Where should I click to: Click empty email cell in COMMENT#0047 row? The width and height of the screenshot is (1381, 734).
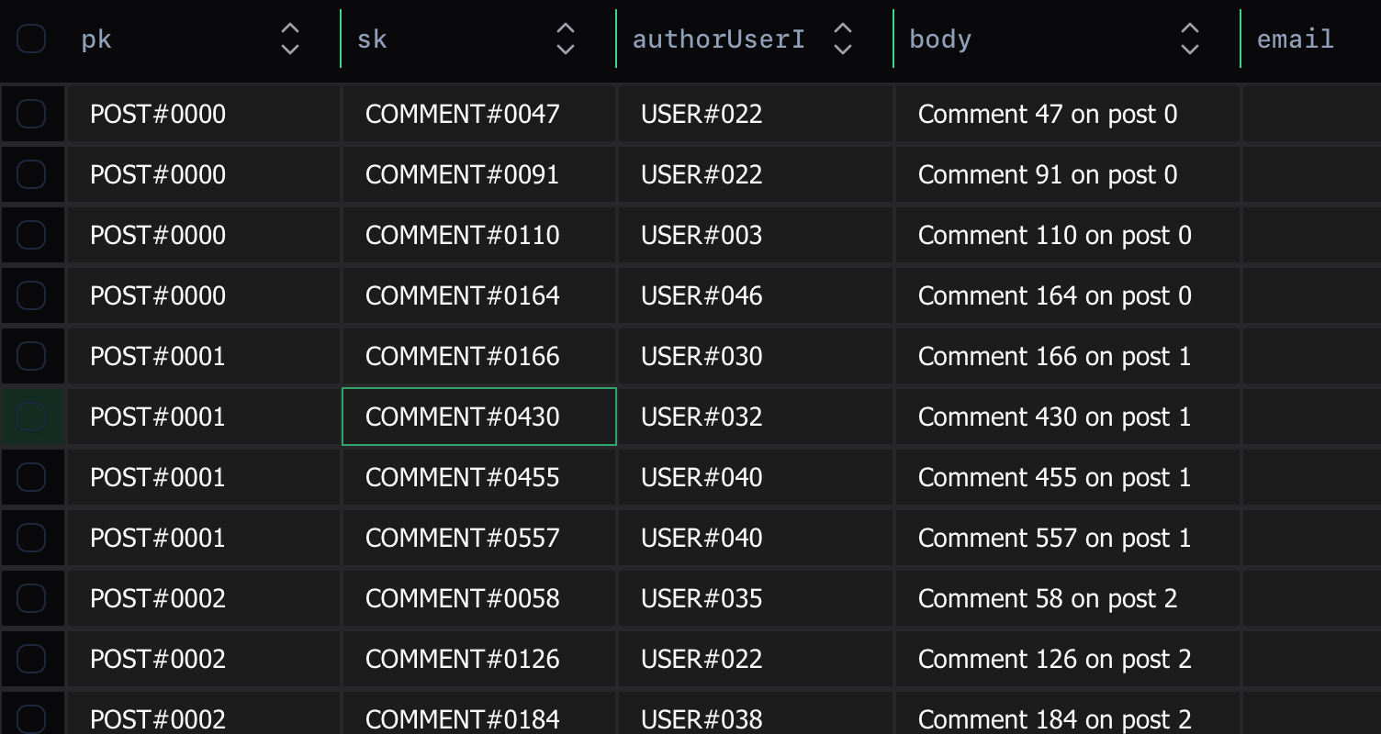(1312, 114)
